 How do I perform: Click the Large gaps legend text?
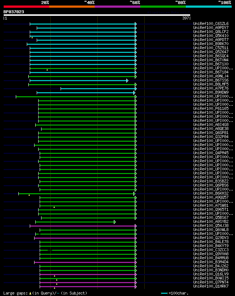[x=45, y=293]
